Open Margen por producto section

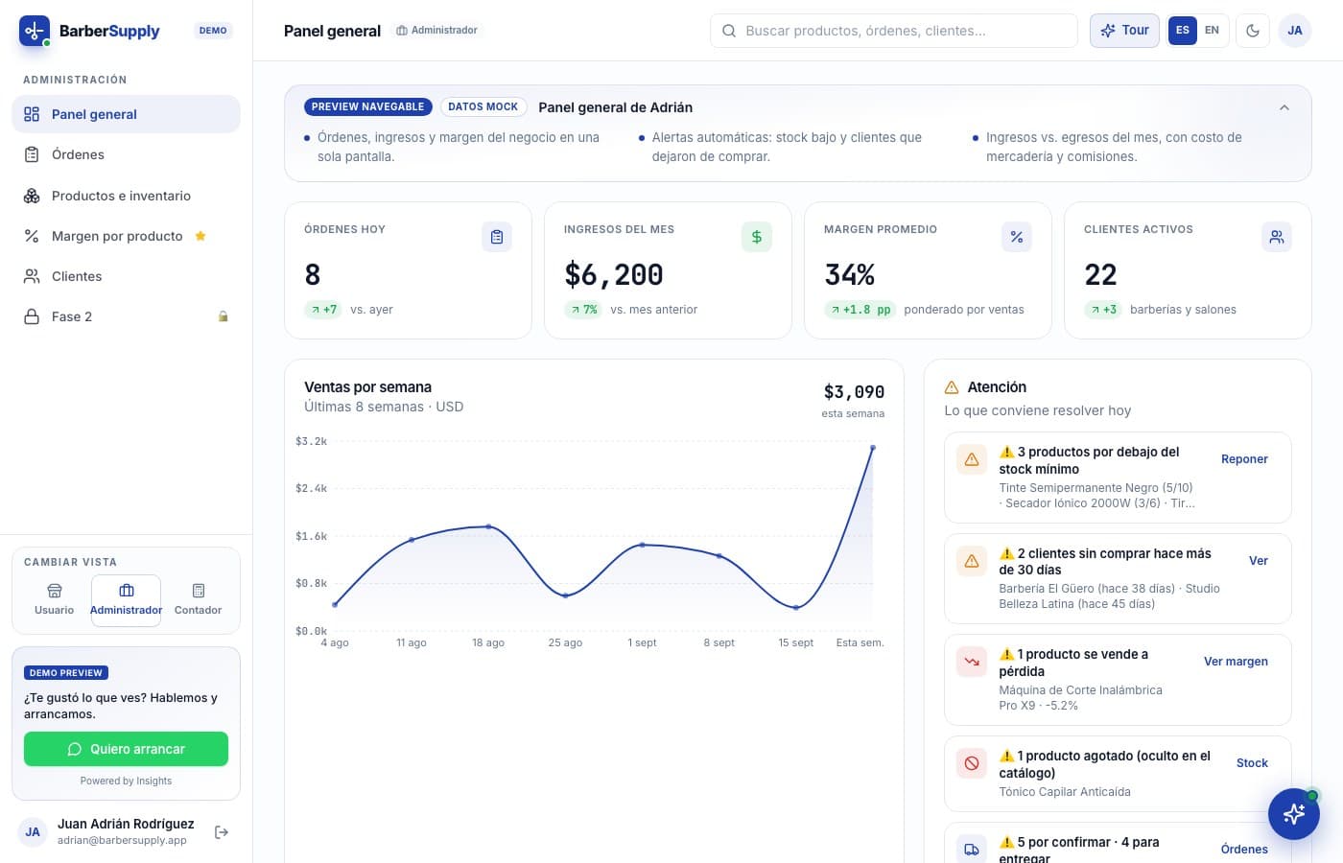pyautogui.click(x=126, y=236)
